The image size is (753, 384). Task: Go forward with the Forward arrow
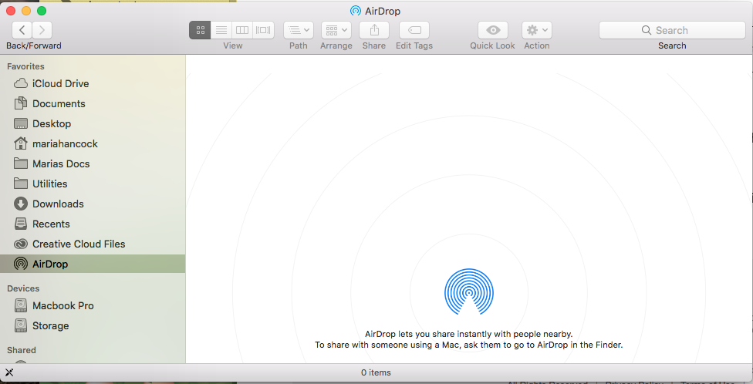[42, 30]
